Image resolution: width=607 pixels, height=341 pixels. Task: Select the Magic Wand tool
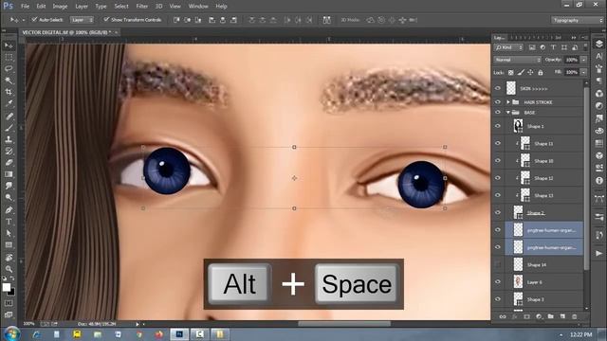pyautogui.click(x=9, y=81)
